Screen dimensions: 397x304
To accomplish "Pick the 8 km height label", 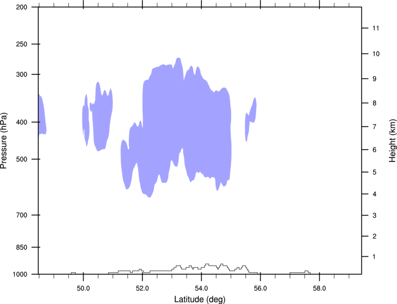I will (x=375, y=103).
